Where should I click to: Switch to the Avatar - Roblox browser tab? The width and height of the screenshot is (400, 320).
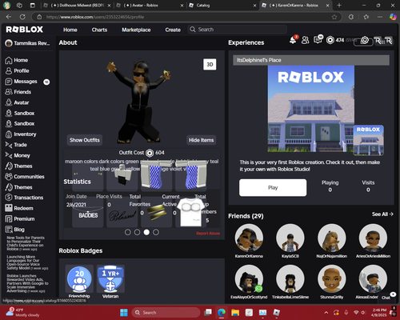150,6
